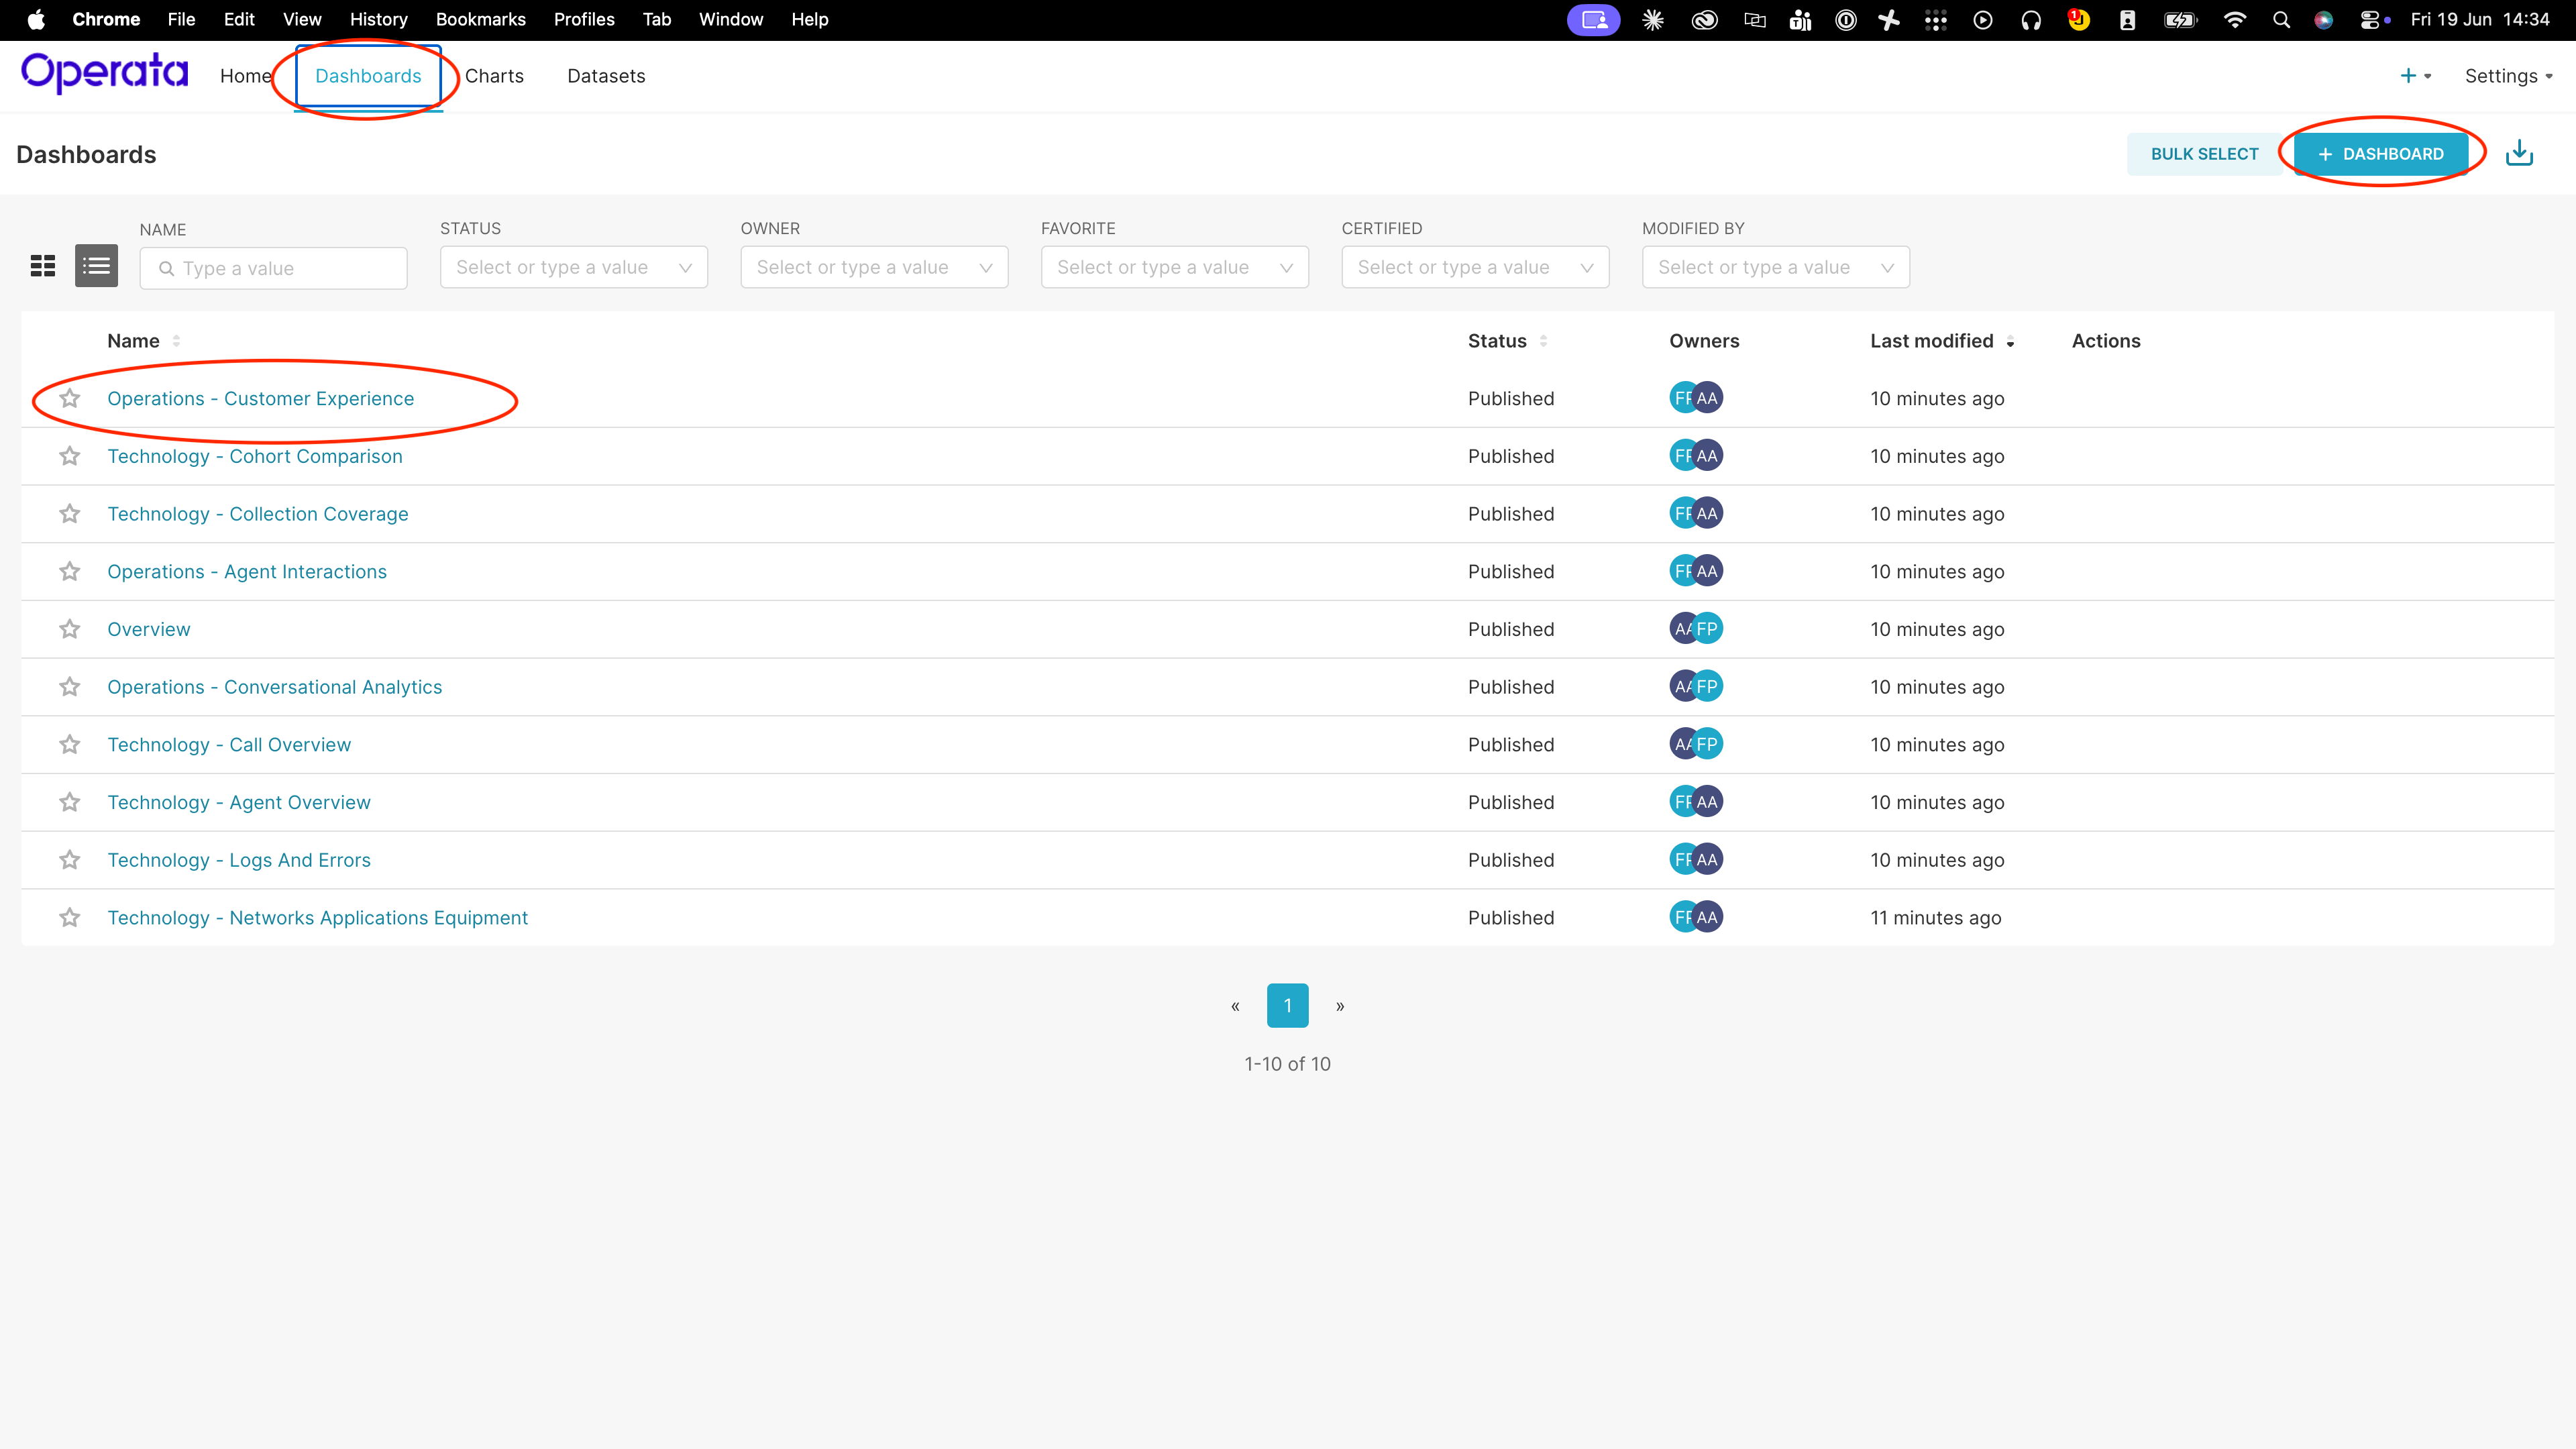Select page 1 in pagination
2576x1449 pixels.
(x=1288, y=1005)
